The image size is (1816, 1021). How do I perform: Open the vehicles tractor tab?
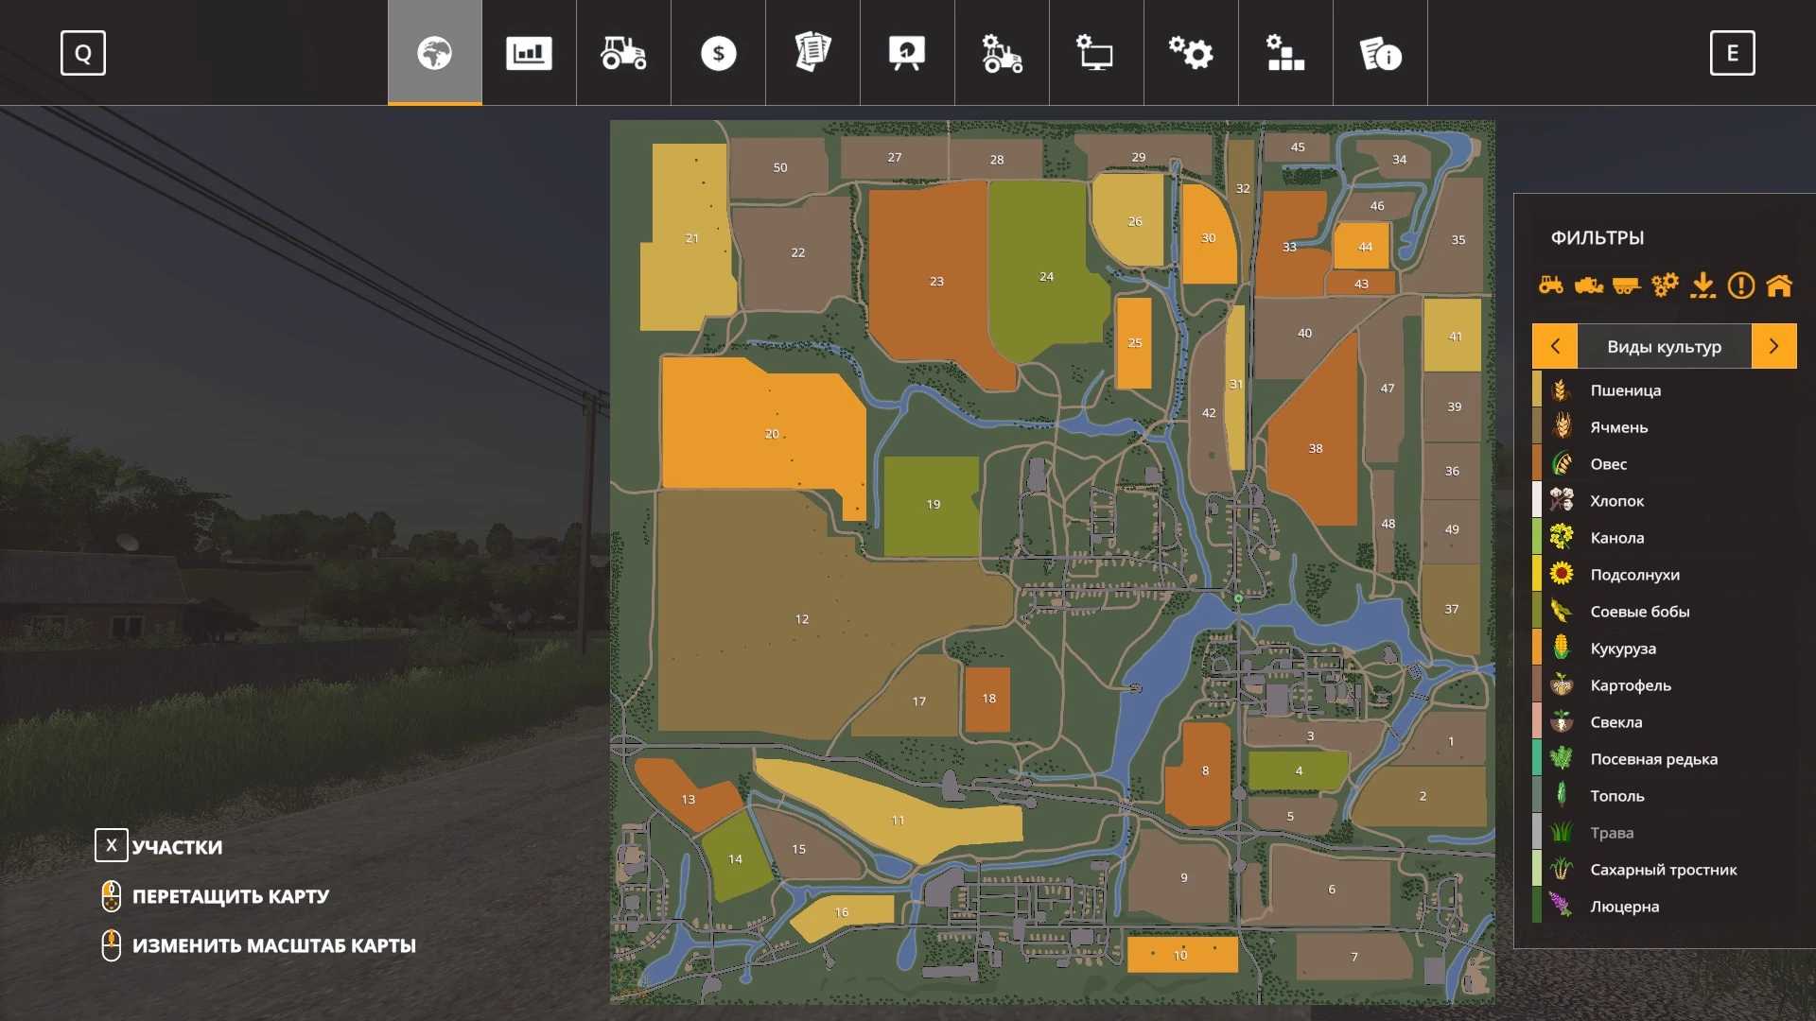click(x=623, y=53)
